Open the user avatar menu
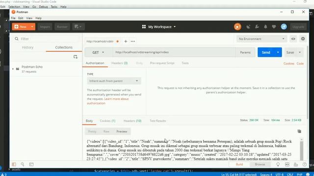This screenshot has width=314, height=176. click(x=284, y=26)
